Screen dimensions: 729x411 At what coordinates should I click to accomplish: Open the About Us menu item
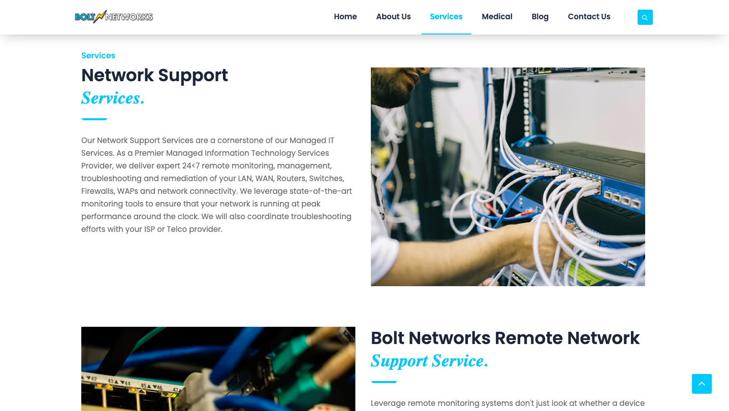coord(393,17)
